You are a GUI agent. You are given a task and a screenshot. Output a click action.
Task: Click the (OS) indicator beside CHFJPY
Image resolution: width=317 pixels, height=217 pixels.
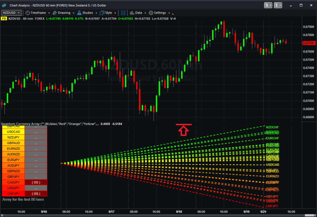click(35, 193)
